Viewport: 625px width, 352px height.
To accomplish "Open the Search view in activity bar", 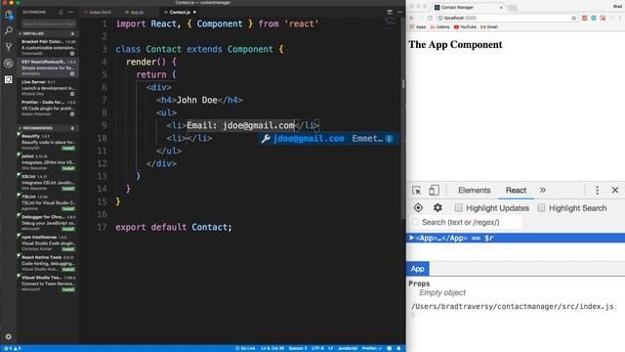I will point(9,30).
